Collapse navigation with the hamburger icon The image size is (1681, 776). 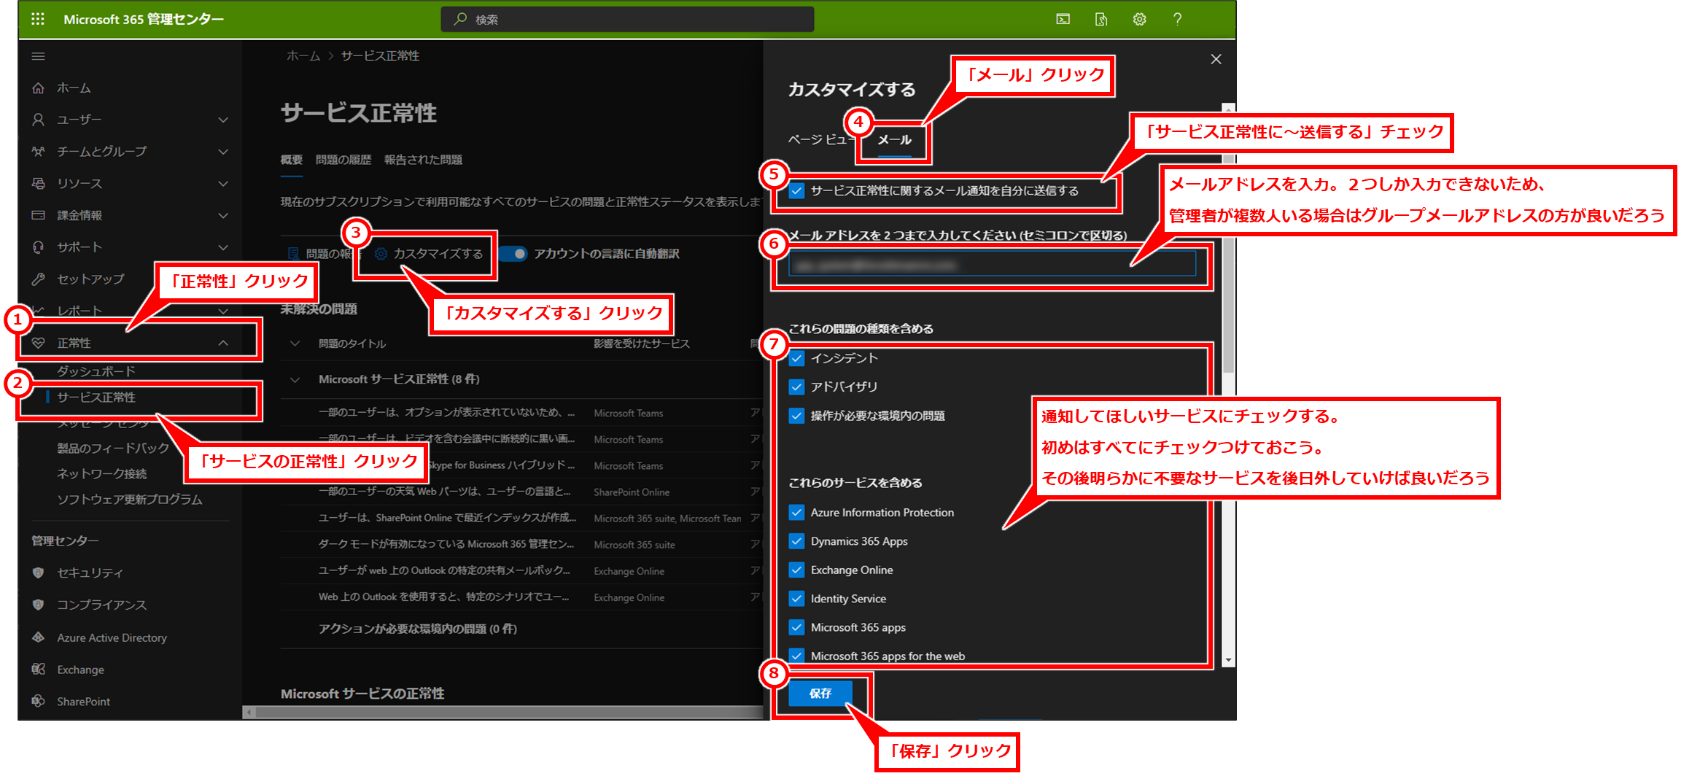point(39,56)
